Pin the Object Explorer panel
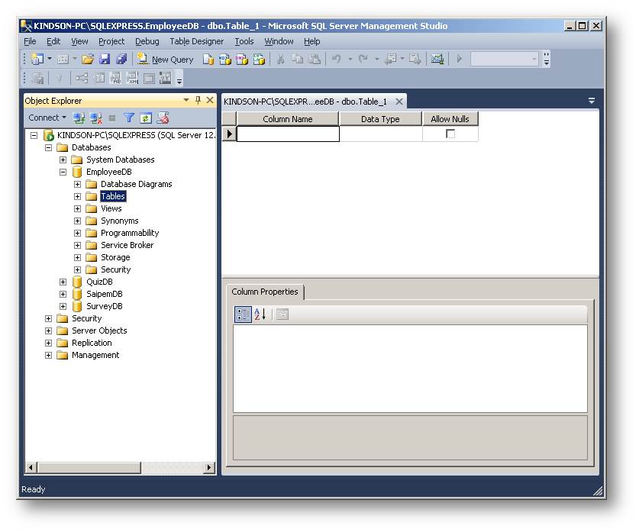Image resolution: width=639 pixels, height=532 pixels. click(197, 100)
